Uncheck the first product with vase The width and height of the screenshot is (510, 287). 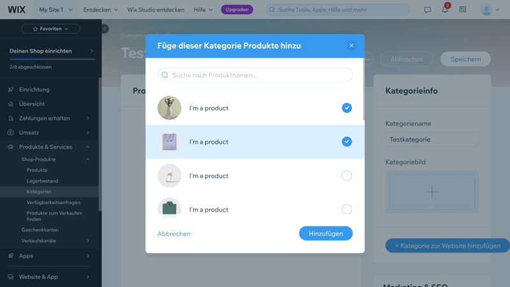click(x=347, y=108)
